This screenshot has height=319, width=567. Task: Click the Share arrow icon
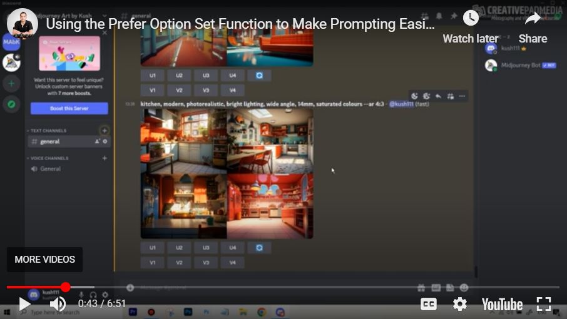[533, 18]
